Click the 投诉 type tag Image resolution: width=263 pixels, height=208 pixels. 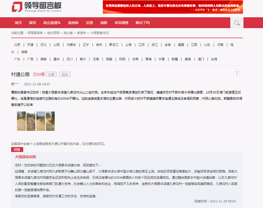(65, 75)
